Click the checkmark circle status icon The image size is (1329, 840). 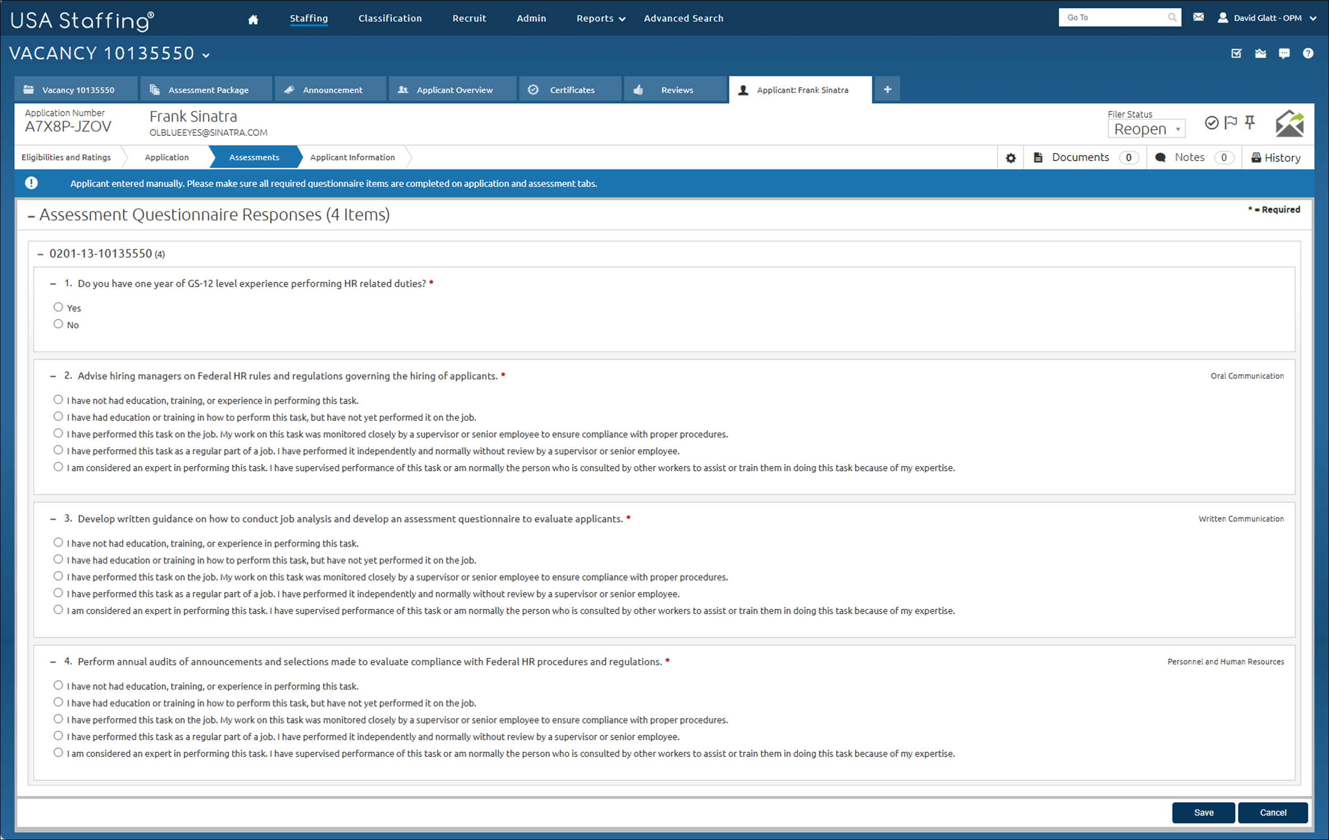(x=1211, y=123)
